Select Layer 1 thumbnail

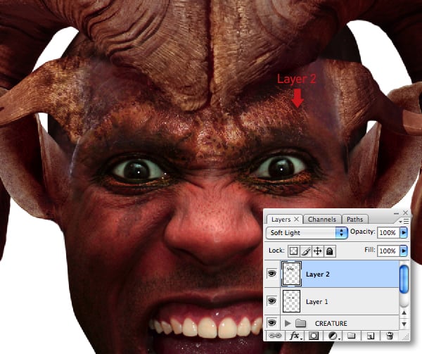(x=290, y=301)
